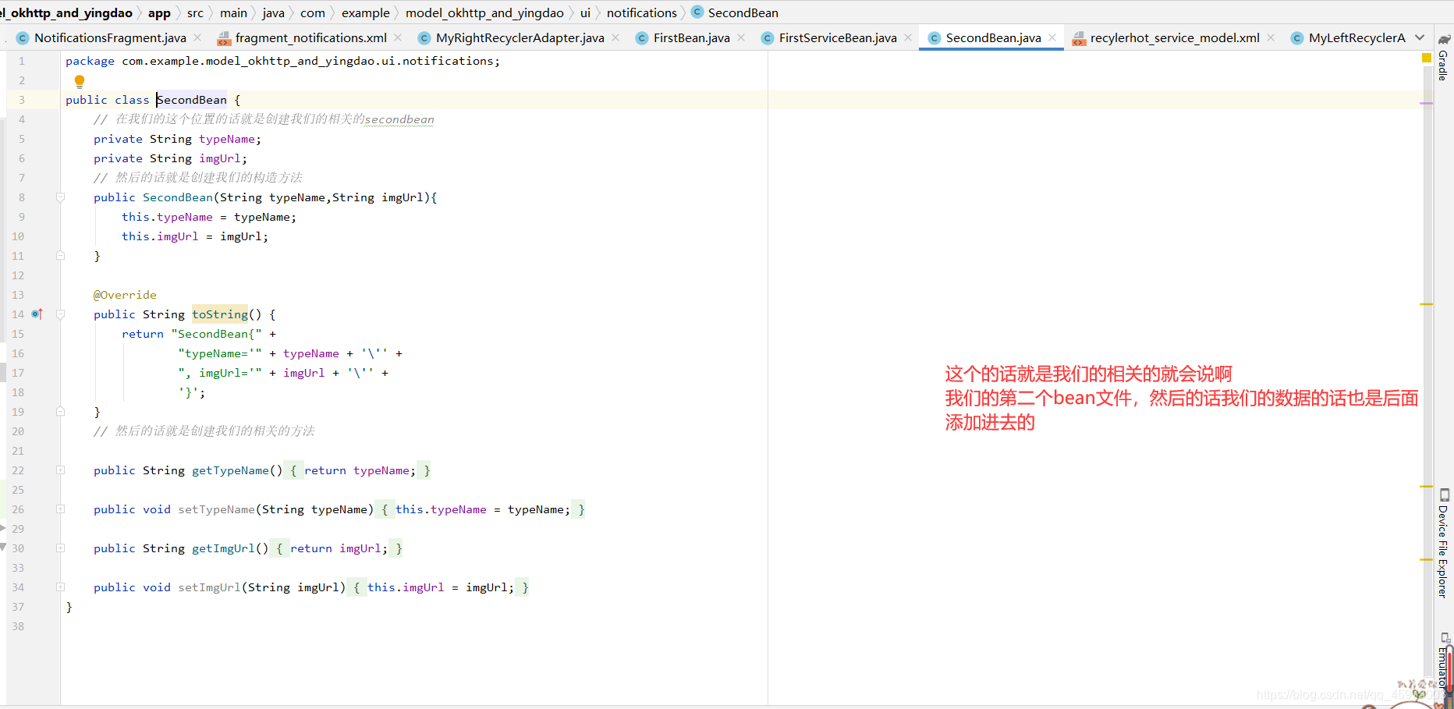Jump to warning stripe near setTypeName
The height and width of the screenshot is (709, 1454).
(1427, 486)
